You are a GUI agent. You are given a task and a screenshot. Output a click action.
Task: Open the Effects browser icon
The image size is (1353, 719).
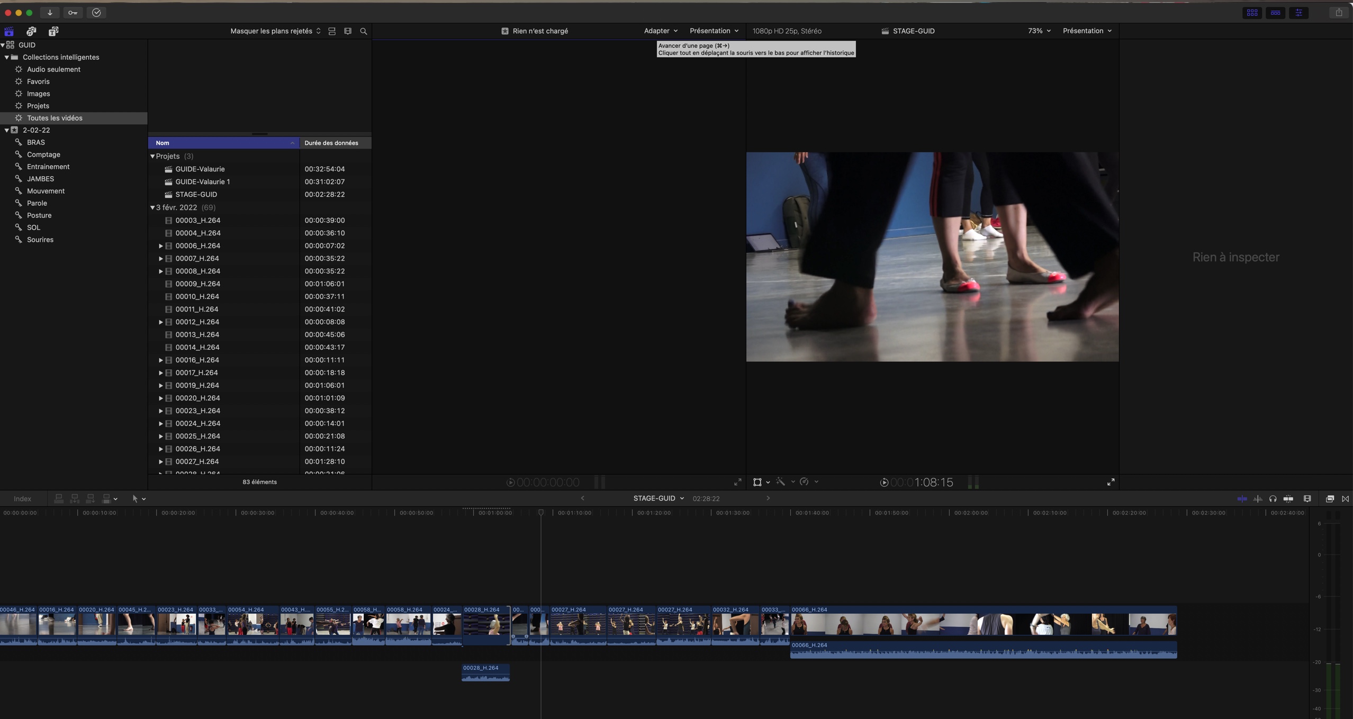[1329, 499]
